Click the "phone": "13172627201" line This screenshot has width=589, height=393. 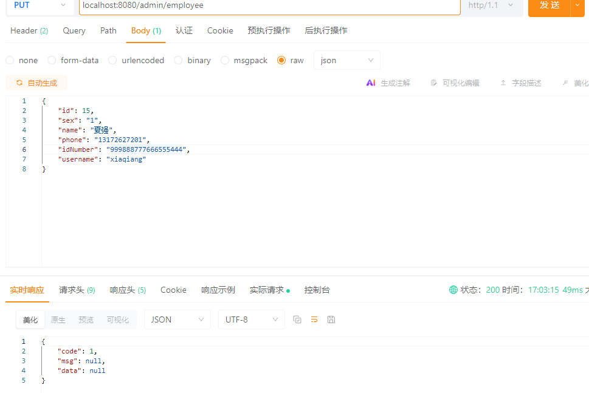pos(104,140)
